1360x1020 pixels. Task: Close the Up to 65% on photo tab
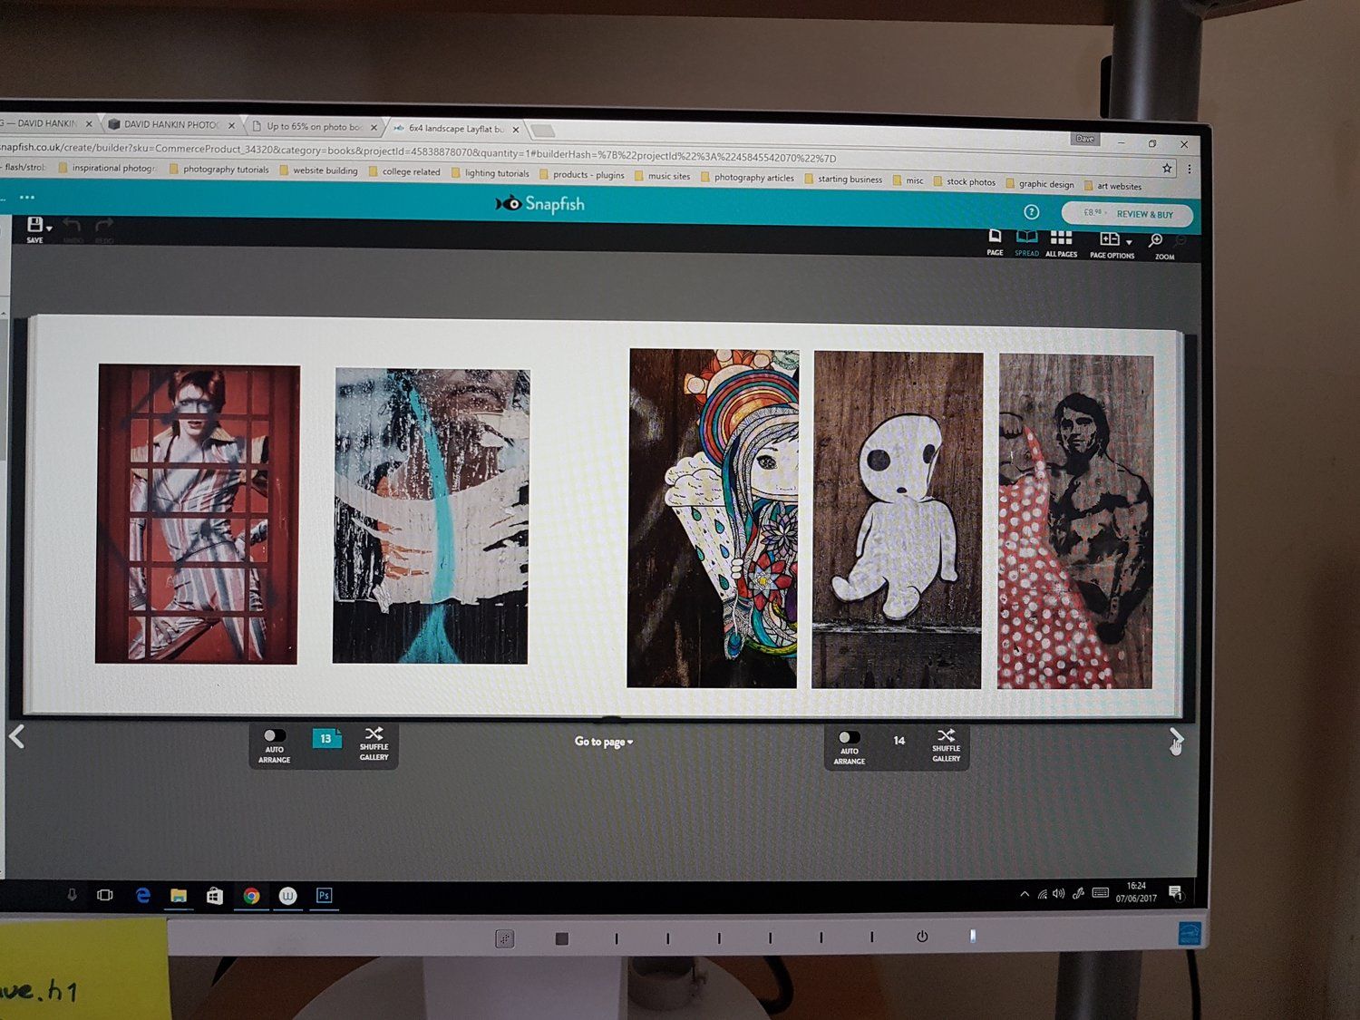point(373,128)
